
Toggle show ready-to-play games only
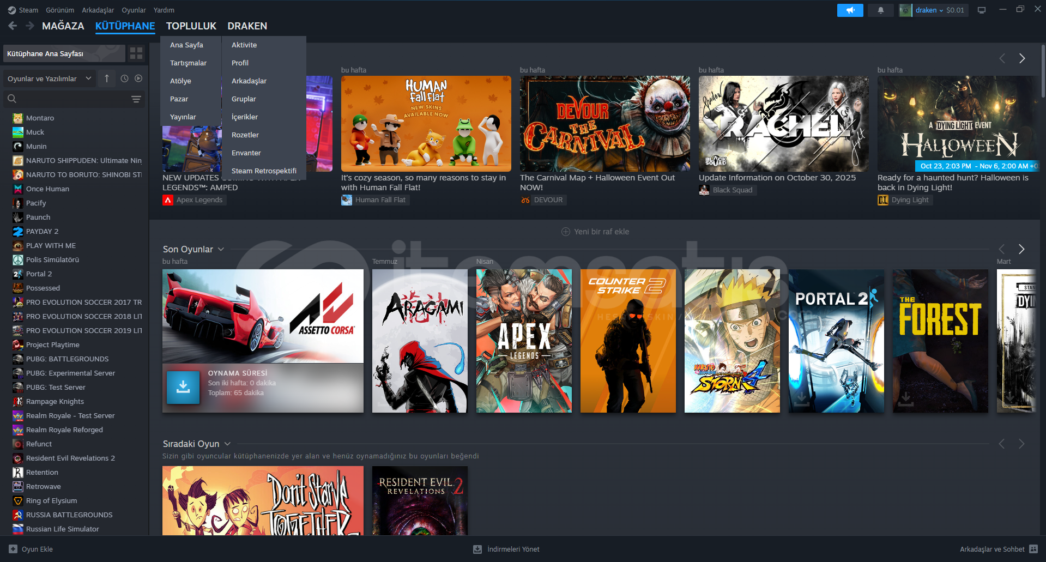click(x=138, y=78)
